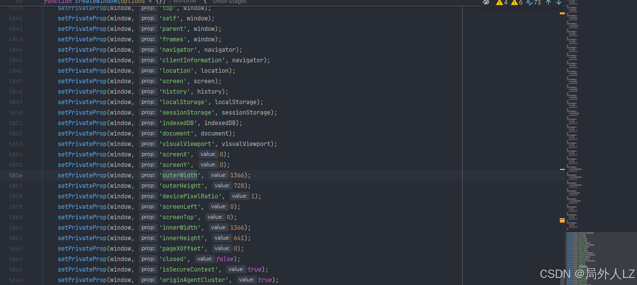Screen dimensions: 637x285
Task: Click the Show usages hint link
Action: pyautogui.click(x=229, y=2)
